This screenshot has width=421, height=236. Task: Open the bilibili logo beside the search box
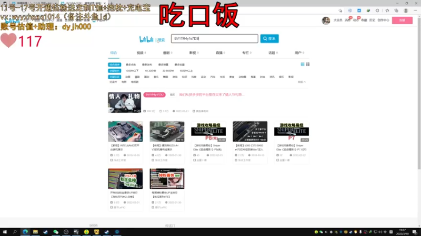pos(146,39)
